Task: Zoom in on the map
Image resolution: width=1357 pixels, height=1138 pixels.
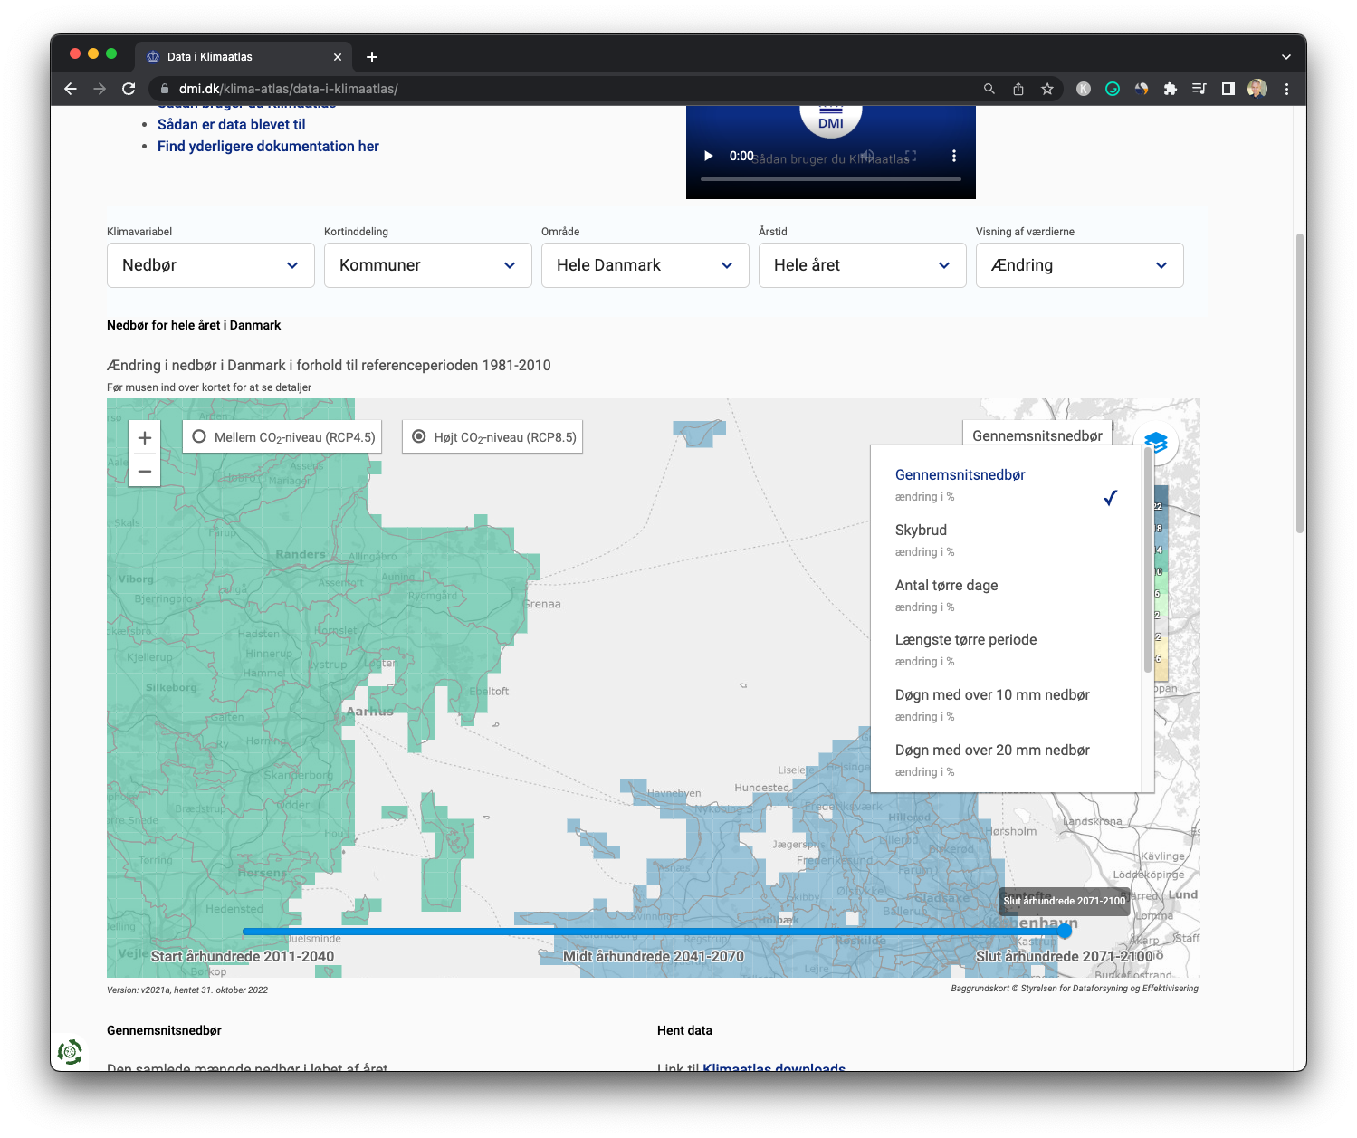Action: pyautogui.click(x=145, y=438)
